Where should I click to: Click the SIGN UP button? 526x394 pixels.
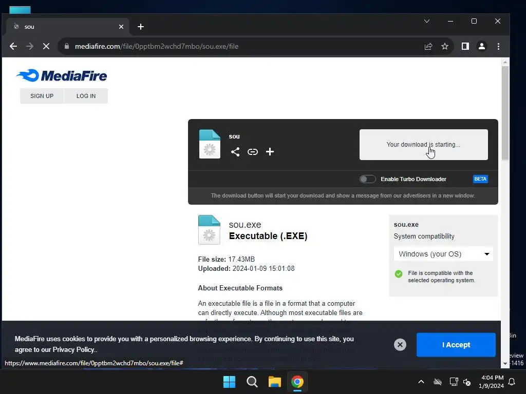pos(42,96)
